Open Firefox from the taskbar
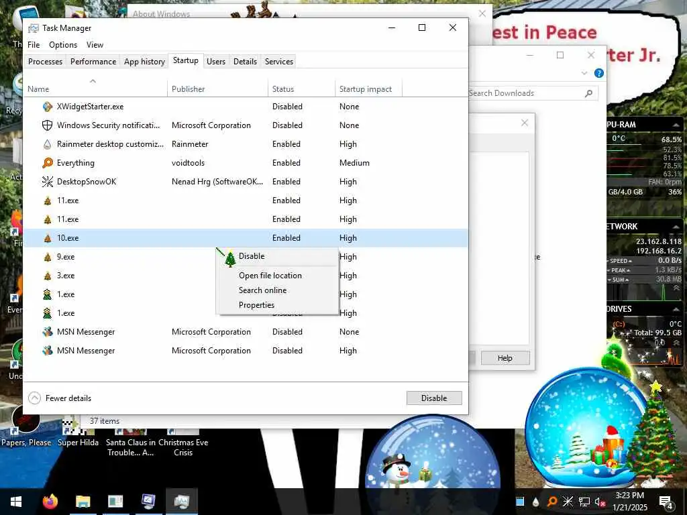 (x=50, y=502)
